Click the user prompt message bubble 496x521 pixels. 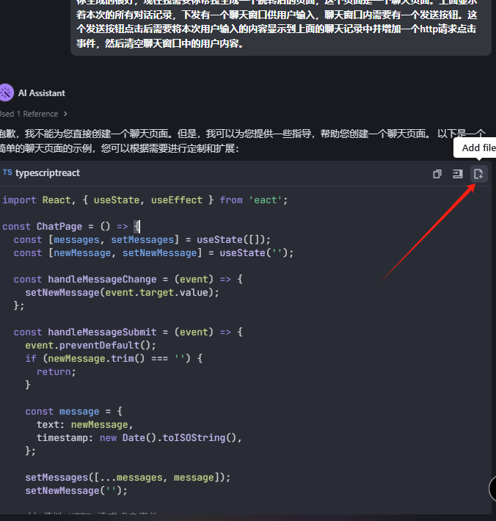tap(281, 26)
